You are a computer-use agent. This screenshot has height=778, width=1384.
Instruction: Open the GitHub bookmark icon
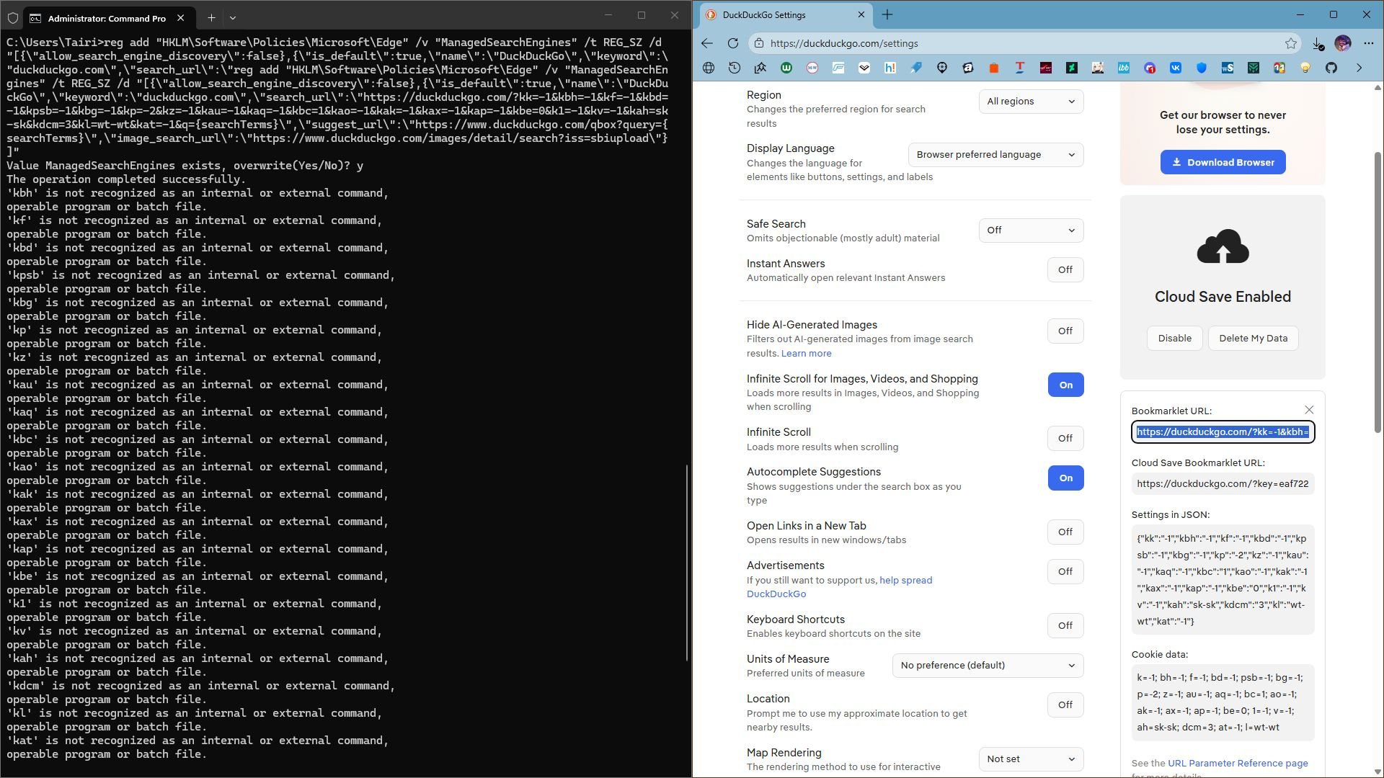coord(1331,68)
